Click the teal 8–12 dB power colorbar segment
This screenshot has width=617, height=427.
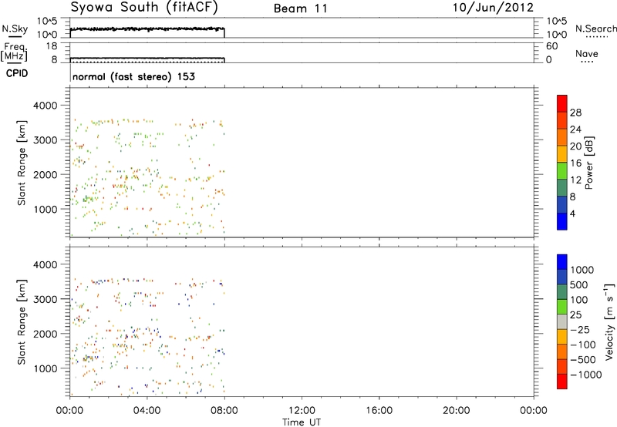tap(562, 188)
